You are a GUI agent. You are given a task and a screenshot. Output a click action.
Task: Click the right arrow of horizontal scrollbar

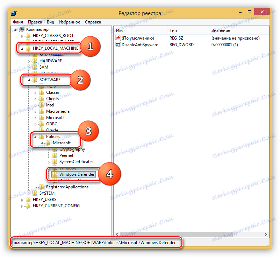coord(265,234)
